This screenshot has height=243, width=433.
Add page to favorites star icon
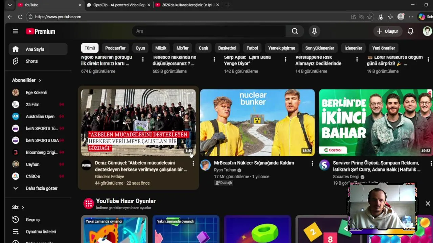click(369, 17)
